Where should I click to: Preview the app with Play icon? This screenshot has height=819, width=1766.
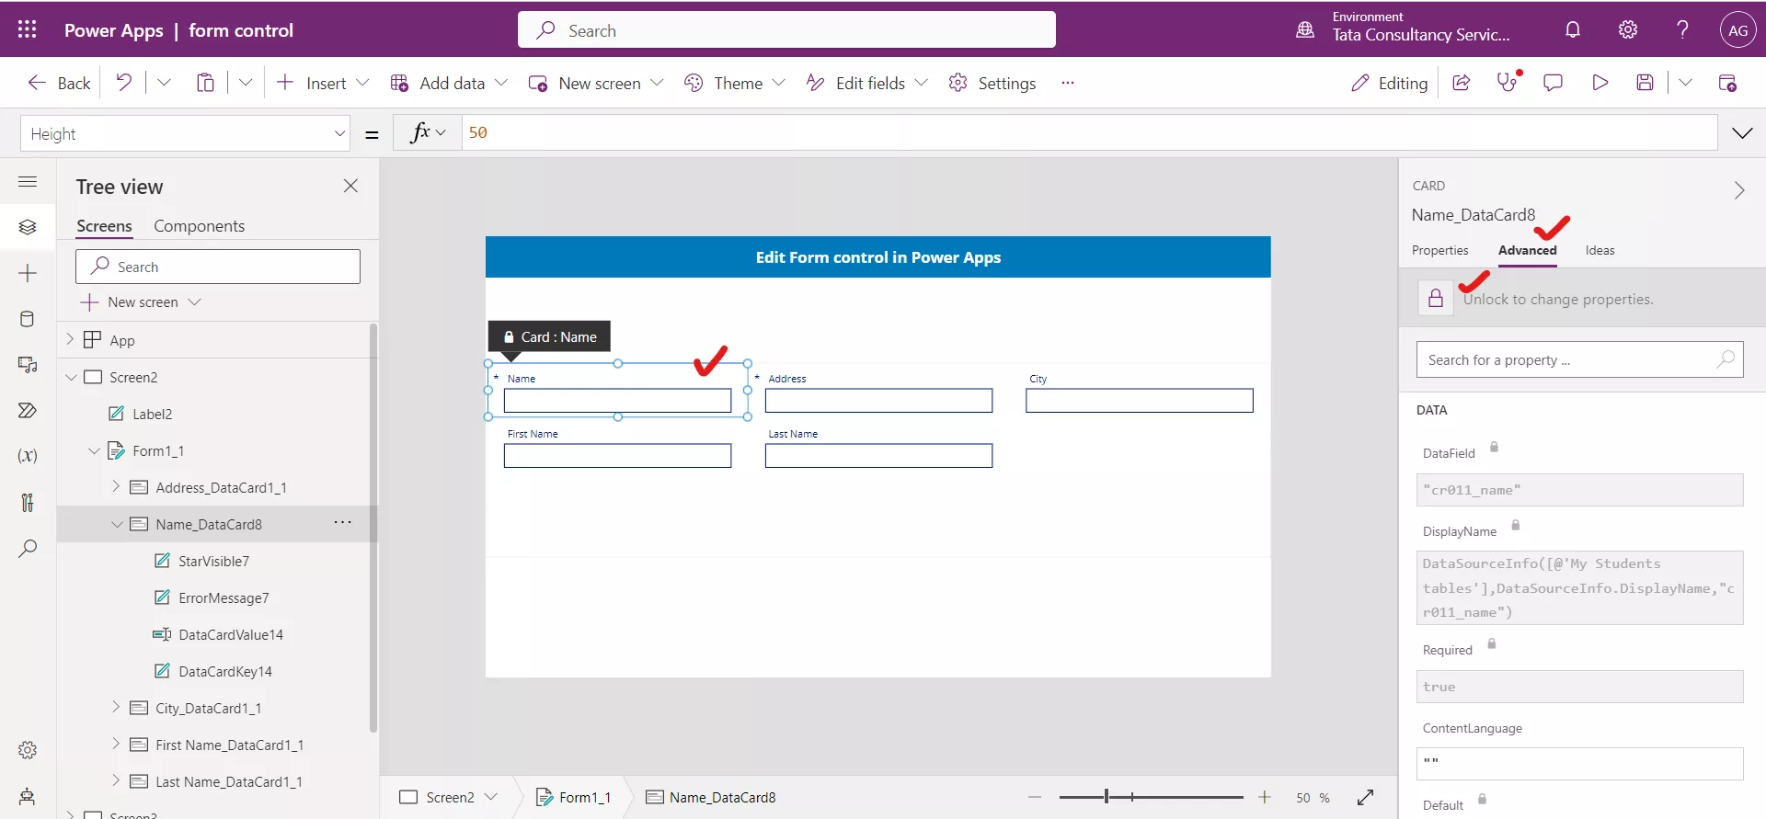coord(1600,83)
